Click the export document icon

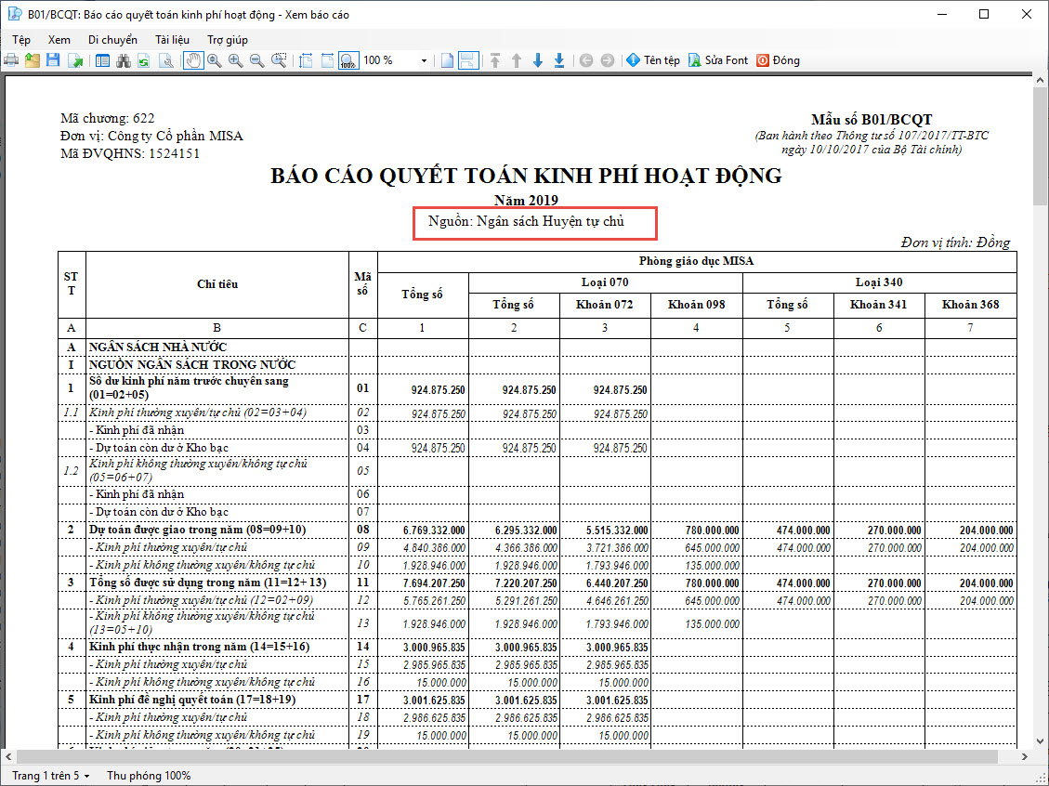point(75,60)
